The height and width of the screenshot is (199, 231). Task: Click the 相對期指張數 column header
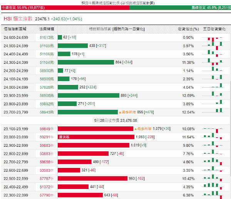pos(117,29)
